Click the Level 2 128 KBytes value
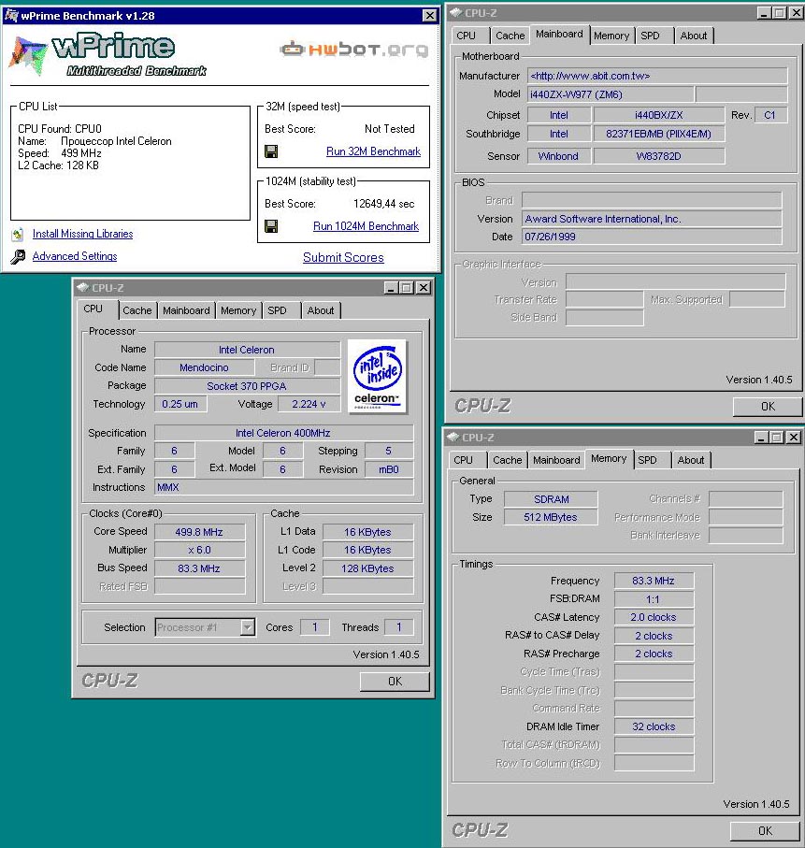 [x=367, y=568]
